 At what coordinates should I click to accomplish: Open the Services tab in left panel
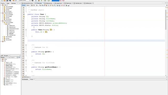13,3
